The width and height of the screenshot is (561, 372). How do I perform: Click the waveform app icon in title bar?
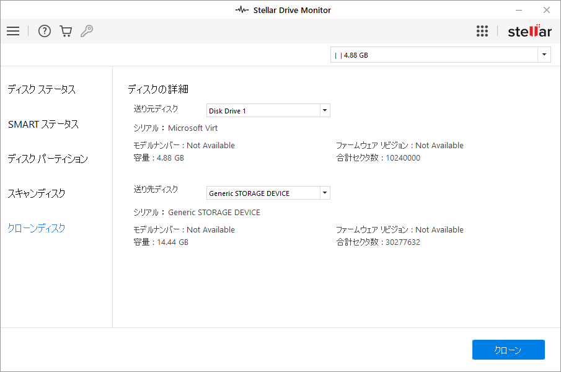242,10
